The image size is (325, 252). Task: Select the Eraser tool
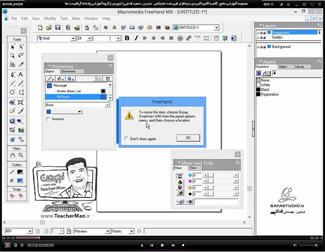click(13, 111)
